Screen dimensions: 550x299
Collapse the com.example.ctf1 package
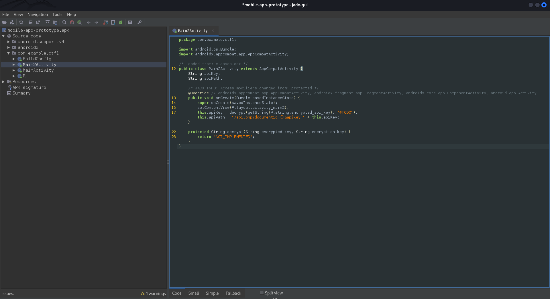tap(9, 53)
